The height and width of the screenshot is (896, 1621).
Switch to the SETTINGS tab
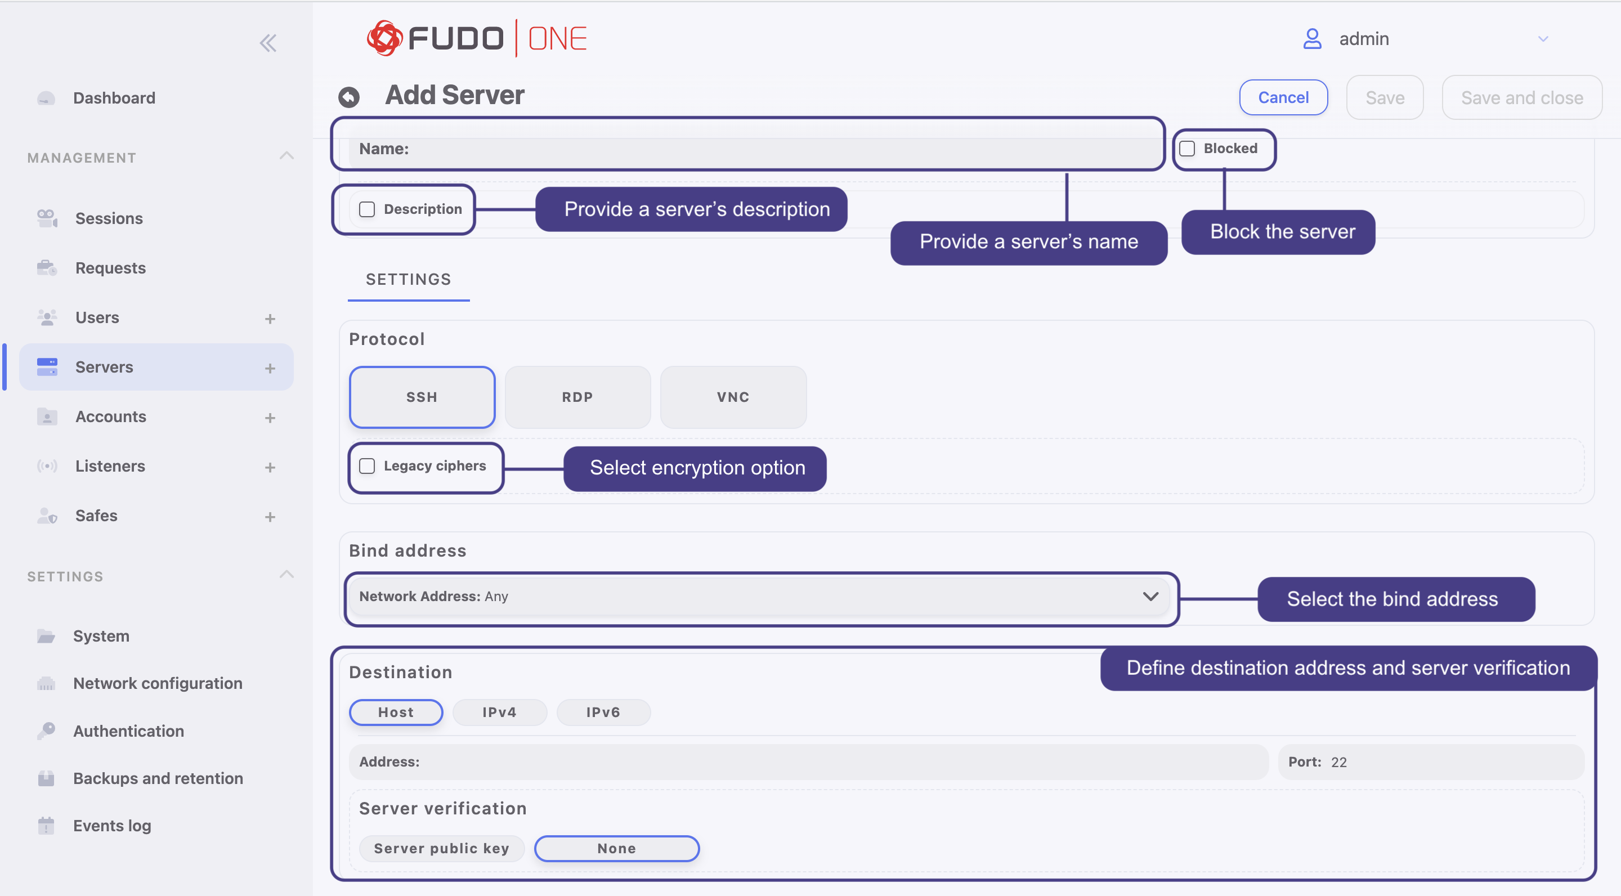point(409,279)
